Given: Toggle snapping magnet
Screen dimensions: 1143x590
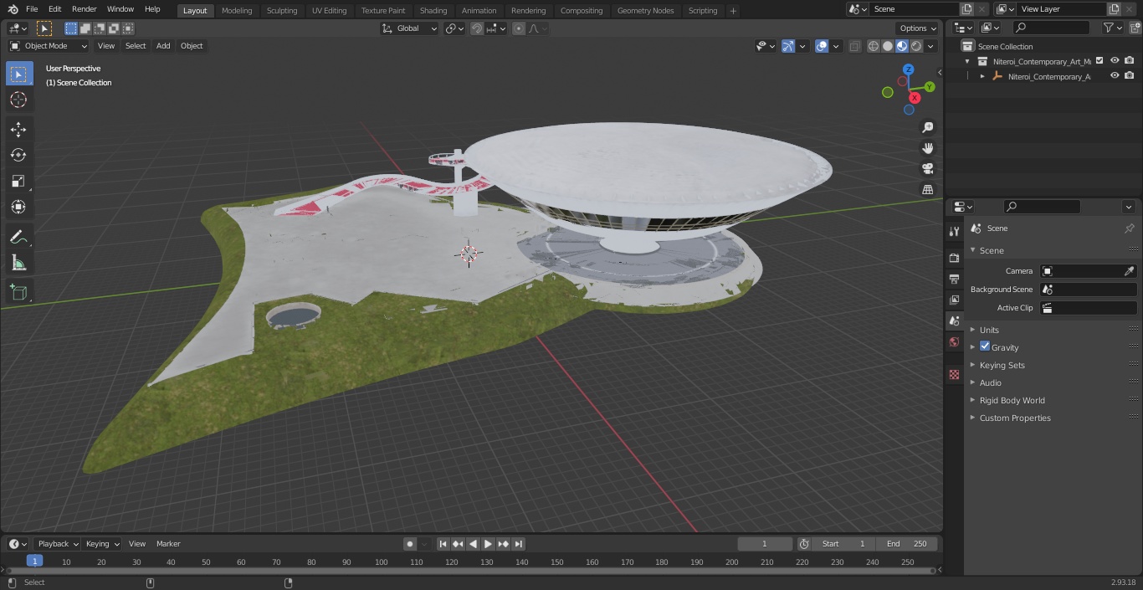Looking at the screenshot, I should point(477,28).
